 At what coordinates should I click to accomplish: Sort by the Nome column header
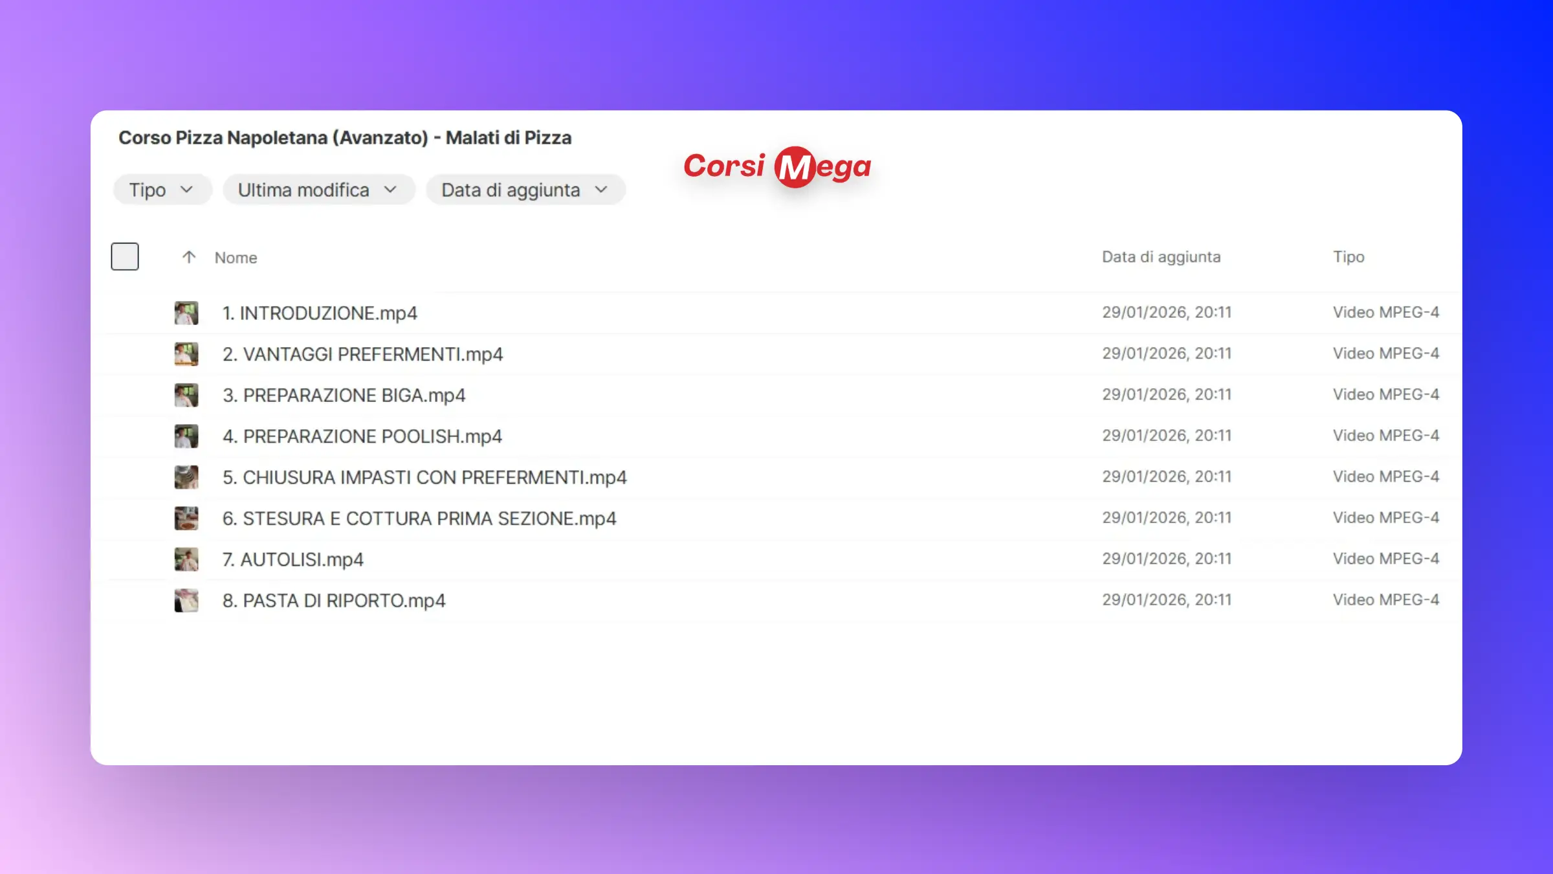click(x=236, y=258)
